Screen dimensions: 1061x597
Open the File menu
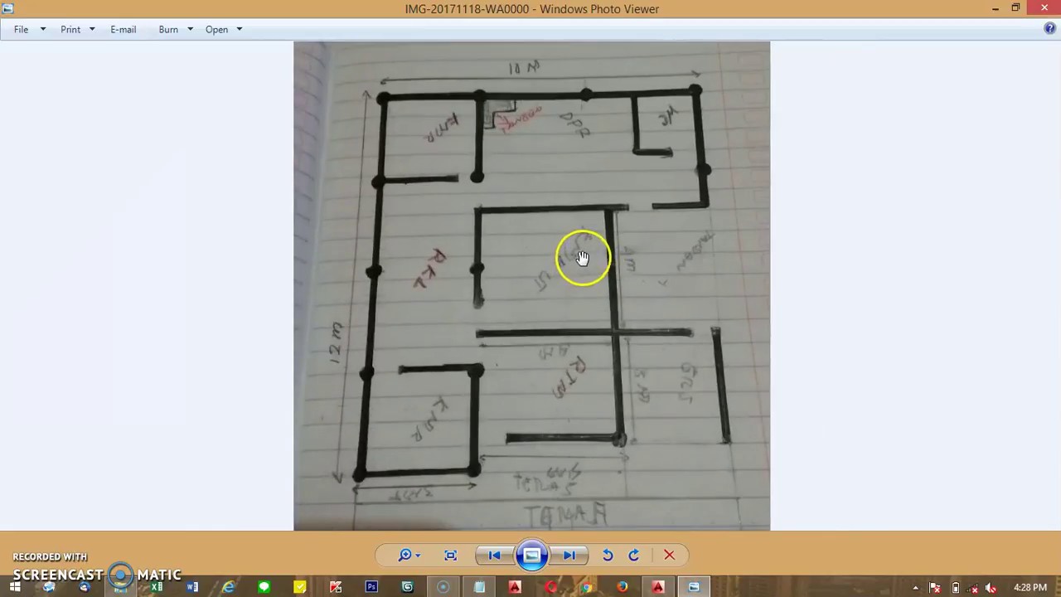pyautogui.click(x=21, y=30)
